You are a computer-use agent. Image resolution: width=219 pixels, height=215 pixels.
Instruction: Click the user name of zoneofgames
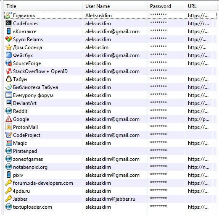[112, 159]
